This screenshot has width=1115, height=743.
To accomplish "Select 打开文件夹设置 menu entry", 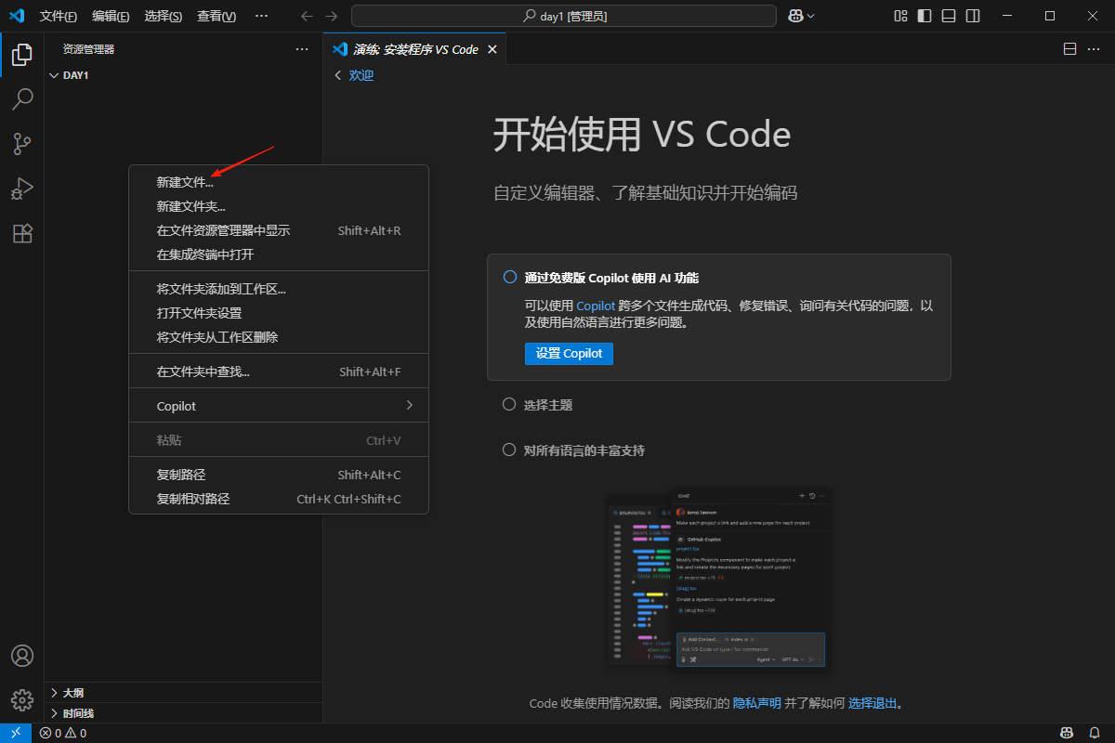I will tap(279, 313).
